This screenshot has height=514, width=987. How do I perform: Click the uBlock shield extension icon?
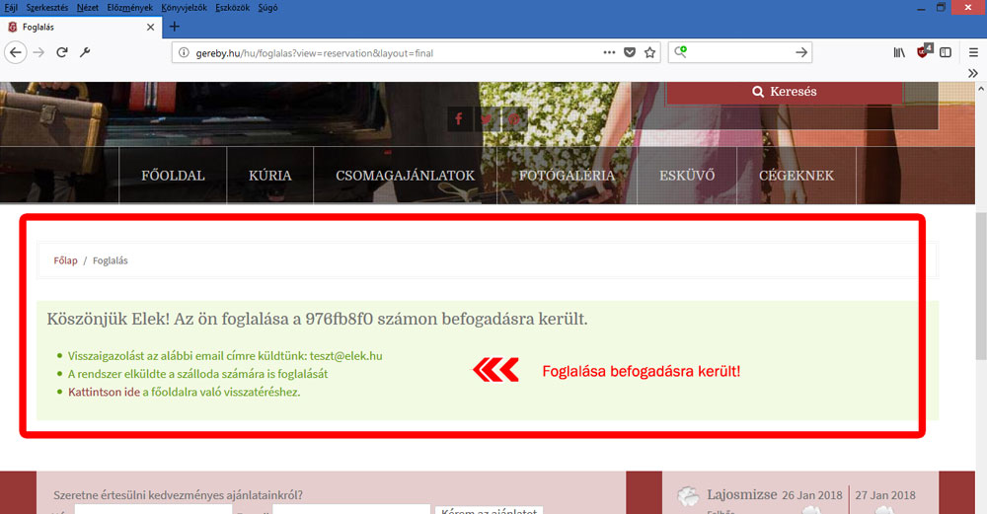pyautogui.click(x=924, y=52)
